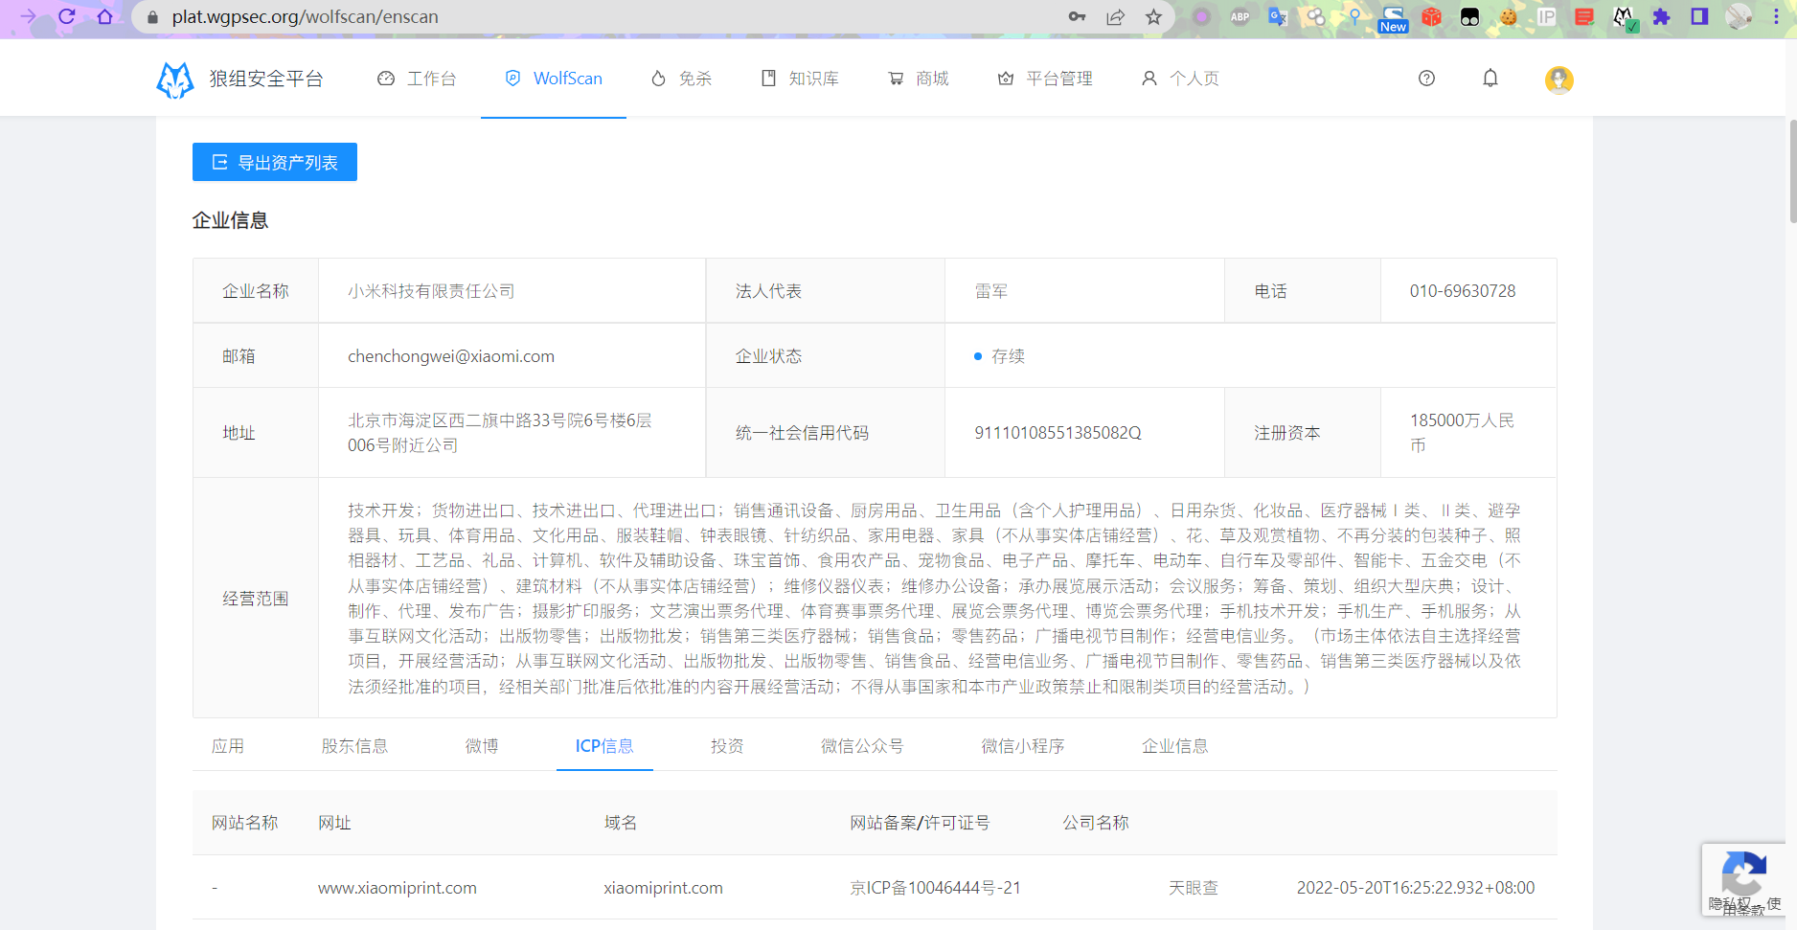Screen dimensions: 1797x930
Task: Click the Google Translate extension icon
Action: pyautogui.click(x=1278, y=16)
